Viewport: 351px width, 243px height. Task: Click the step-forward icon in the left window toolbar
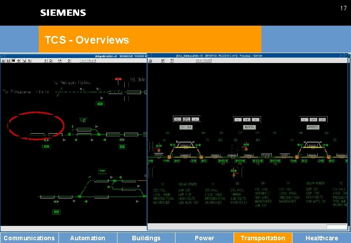[60, 61]
